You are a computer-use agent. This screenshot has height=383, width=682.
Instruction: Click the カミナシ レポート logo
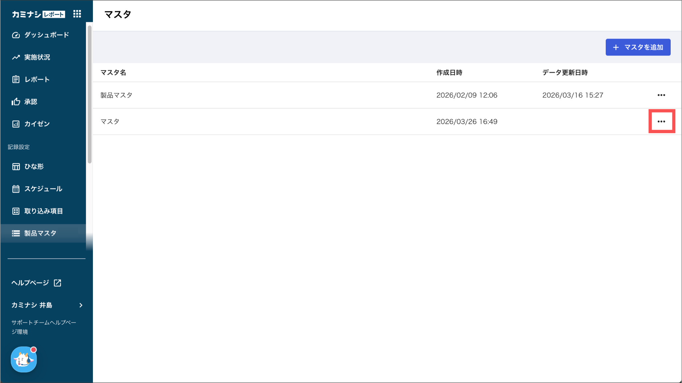(38, 14)
